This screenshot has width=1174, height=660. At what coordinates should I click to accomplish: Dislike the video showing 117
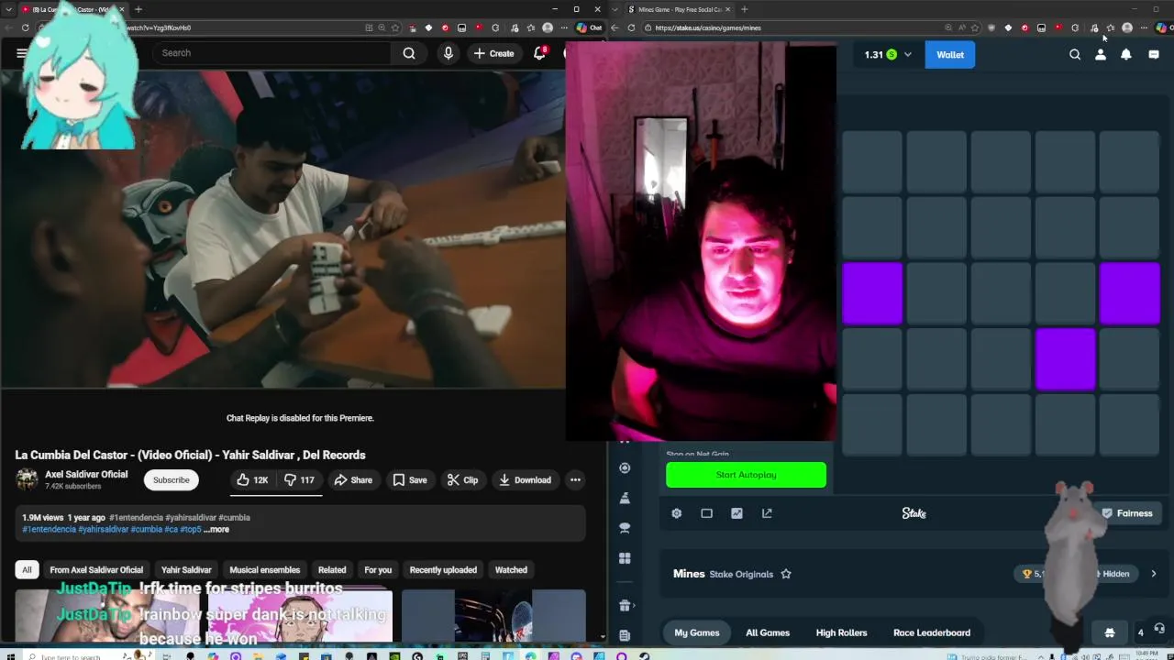pyautogui.click(x=299, y=479)
